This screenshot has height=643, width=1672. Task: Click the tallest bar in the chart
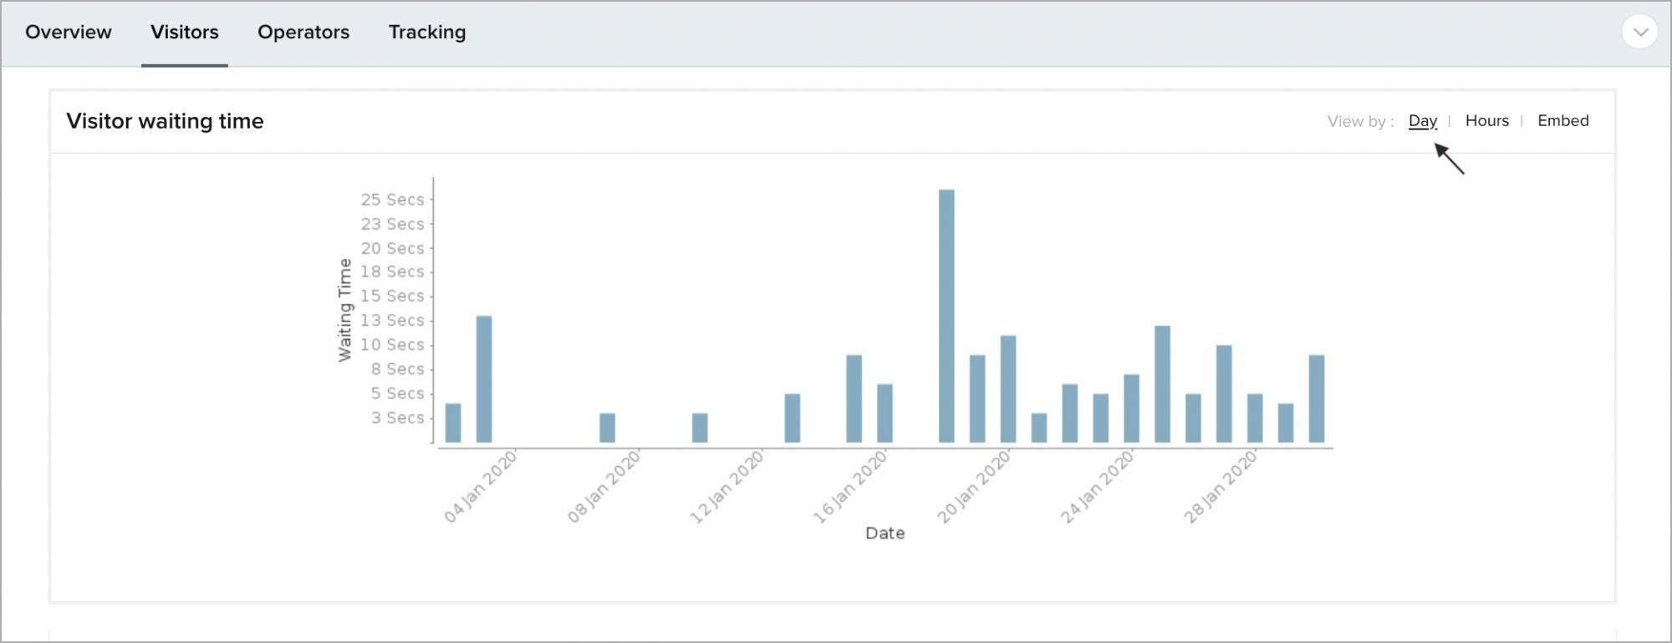point(946,316)
